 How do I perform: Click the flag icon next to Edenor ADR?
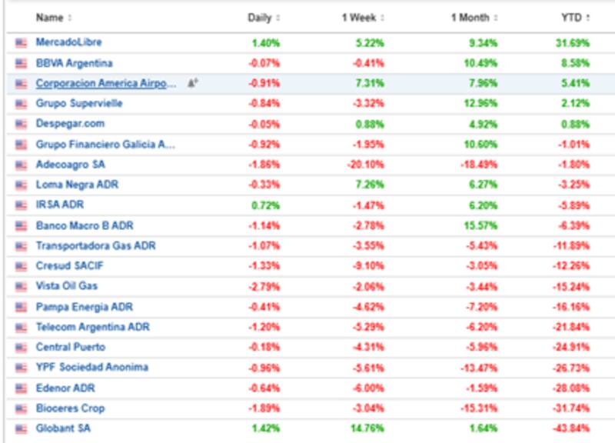[21, 388]
